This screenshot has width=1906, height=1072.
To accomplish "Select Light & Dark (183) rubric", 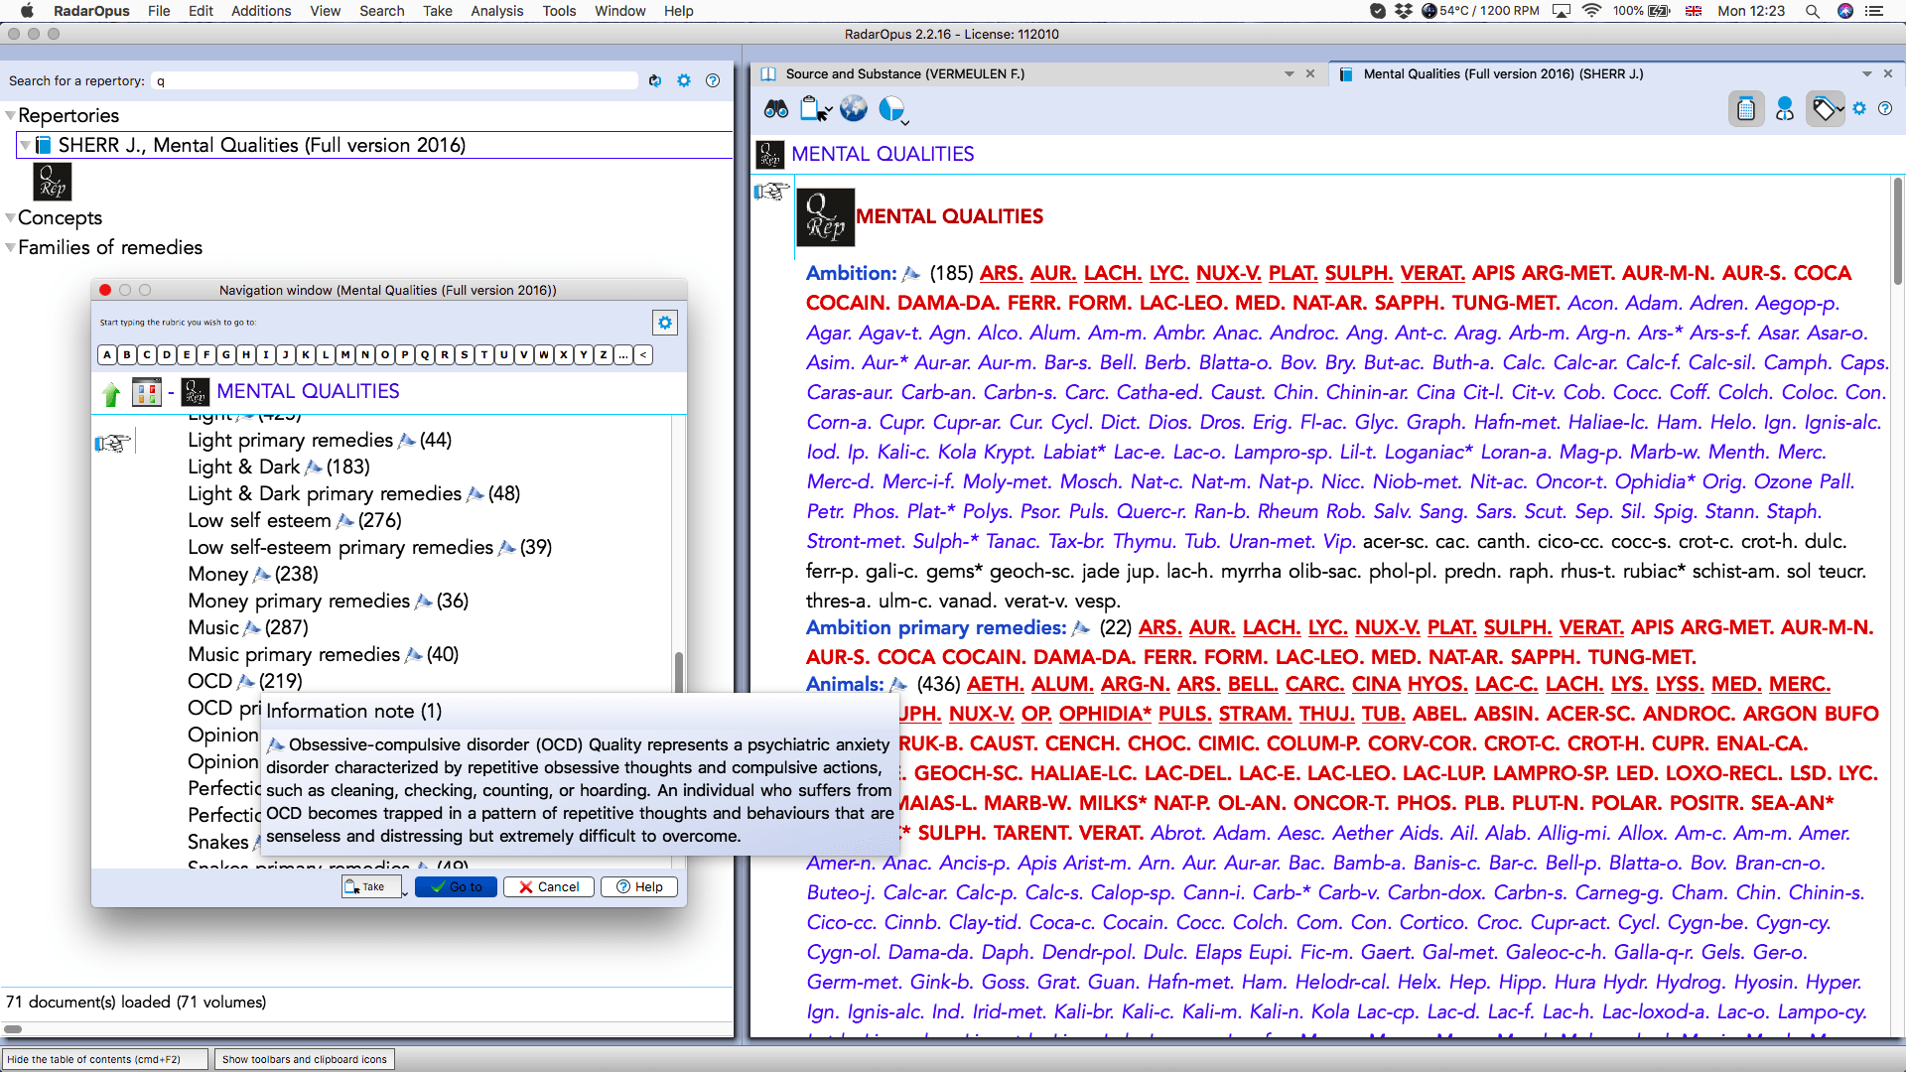I will pyautogui.click(x=279, y=468).
